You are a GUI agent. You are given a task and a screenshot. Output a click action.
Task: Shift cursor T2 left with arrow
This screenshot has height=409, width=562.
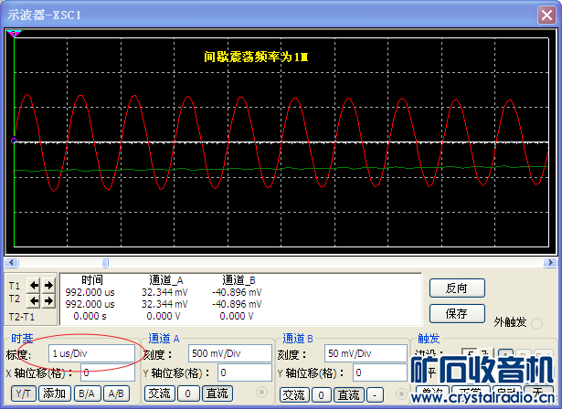(34, 299)
